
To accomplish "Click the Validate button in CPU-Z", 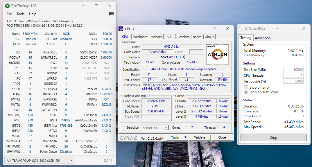I will (200, 138).
